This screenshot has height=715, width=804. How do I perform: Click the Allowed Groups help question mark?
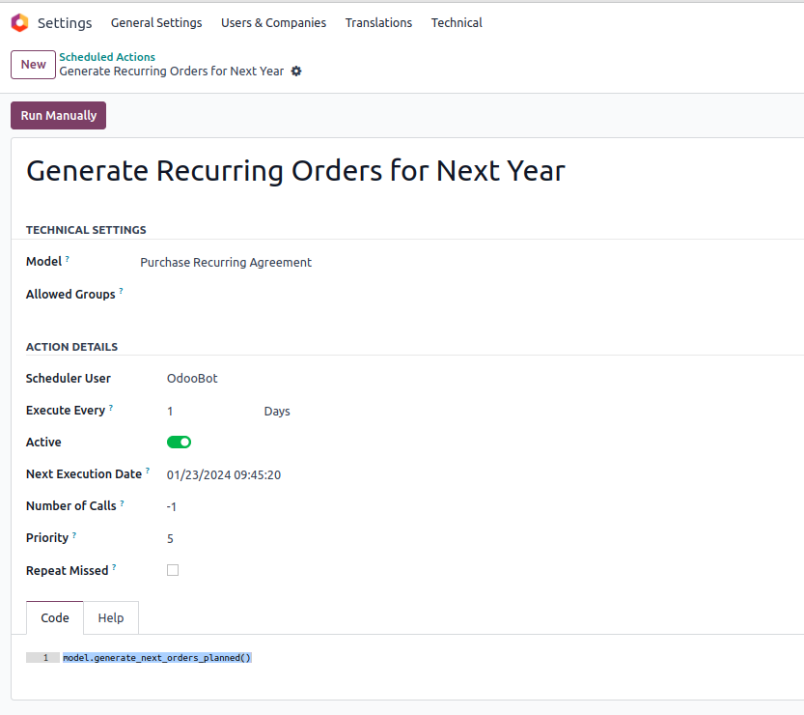(121, 291)
